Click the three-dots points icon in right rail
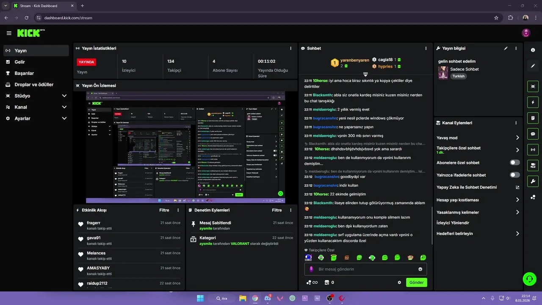 point(533,197)
